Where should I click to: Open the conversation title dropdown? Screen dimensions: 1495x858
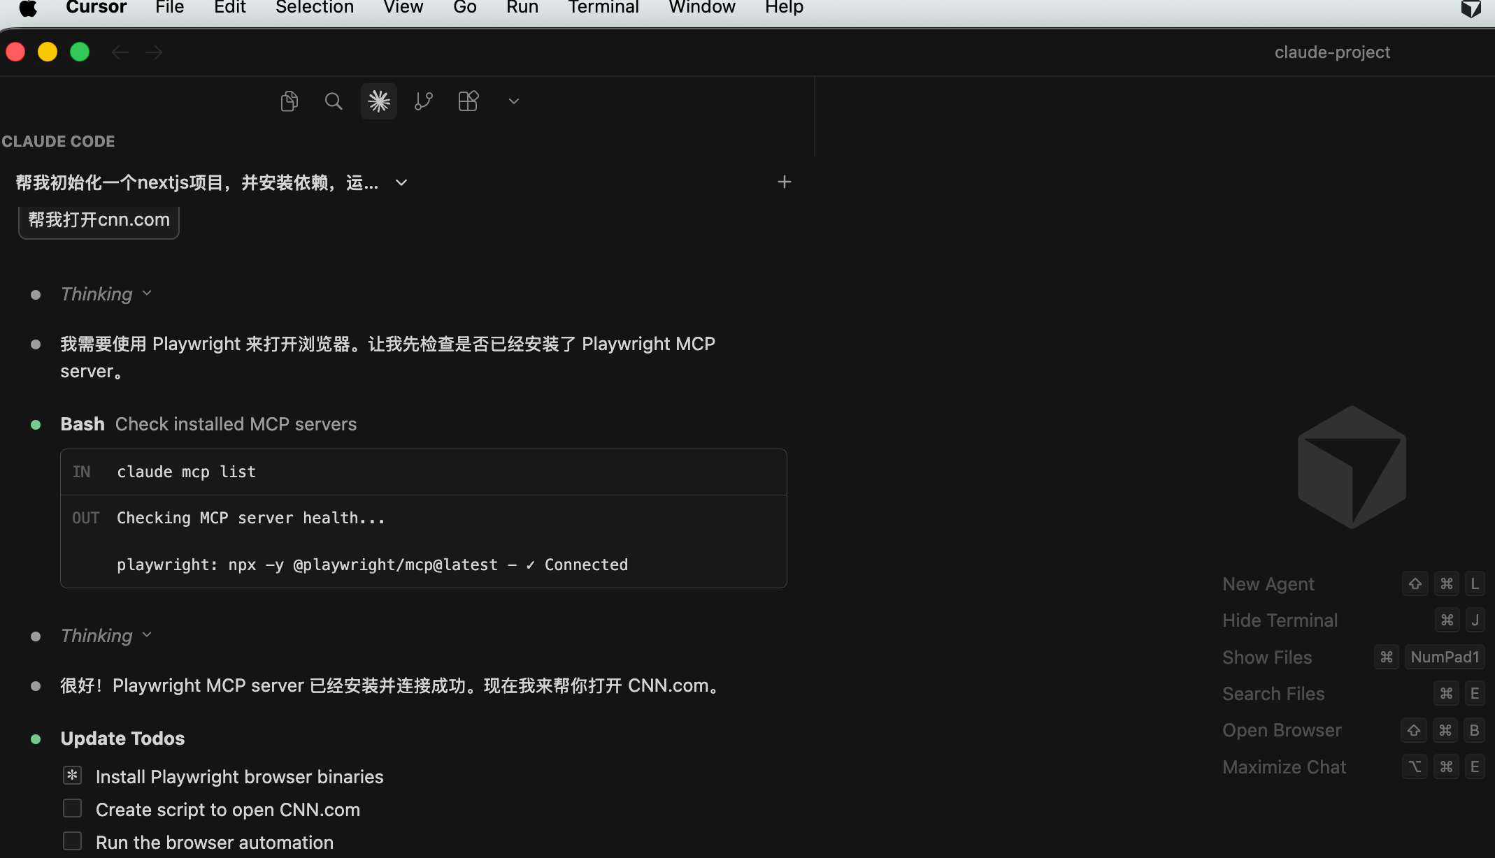pos(401,183)
